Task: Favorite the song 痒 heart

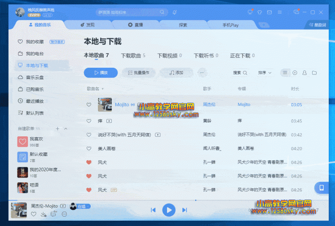Action: pyautogui.click(x=89, y=121)
